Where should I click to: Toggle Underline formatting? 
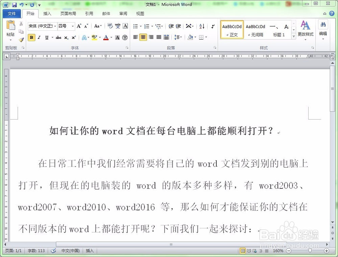47,37
